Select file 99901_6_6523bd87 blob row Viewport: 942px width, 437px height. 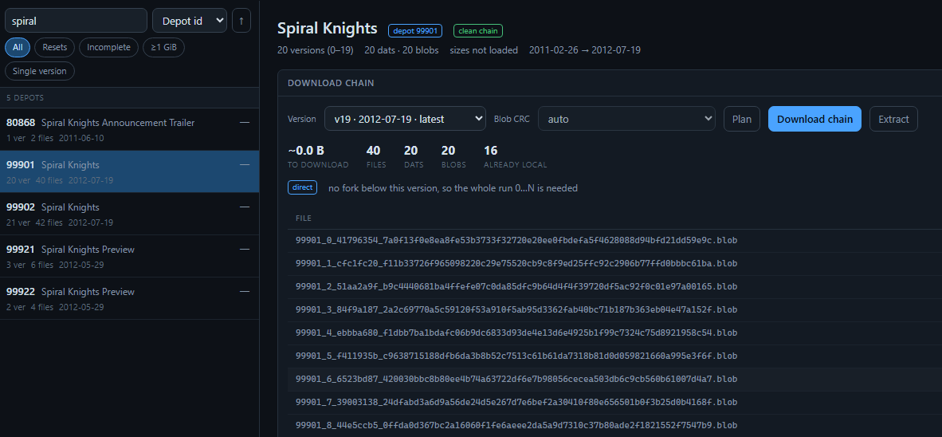pyautogui.click(x=614, y=380)
